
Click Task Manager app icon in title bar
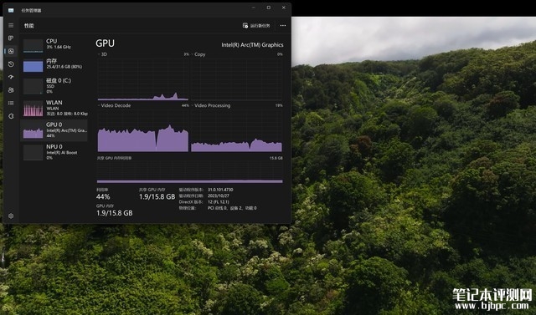point(11,10)
